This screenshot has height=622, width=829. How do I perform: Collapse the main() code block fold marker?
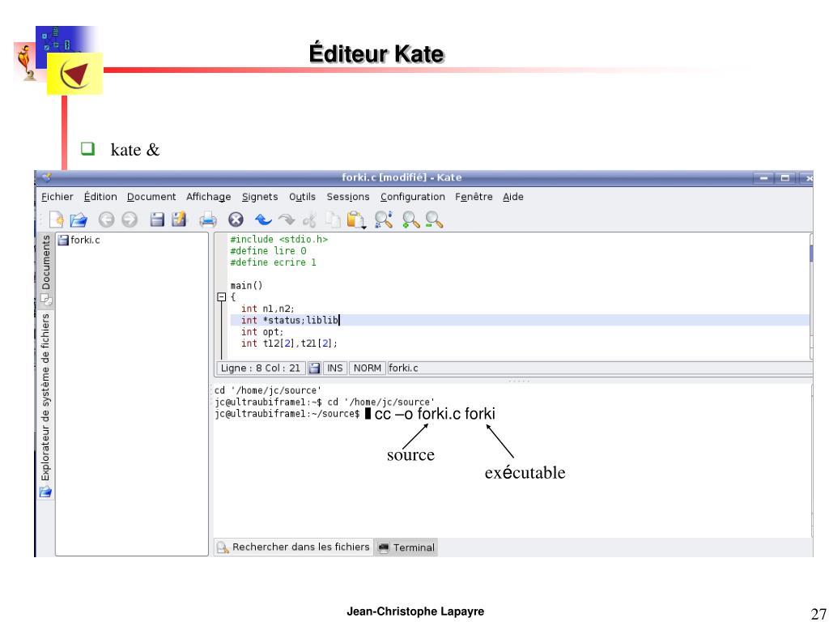222,296
